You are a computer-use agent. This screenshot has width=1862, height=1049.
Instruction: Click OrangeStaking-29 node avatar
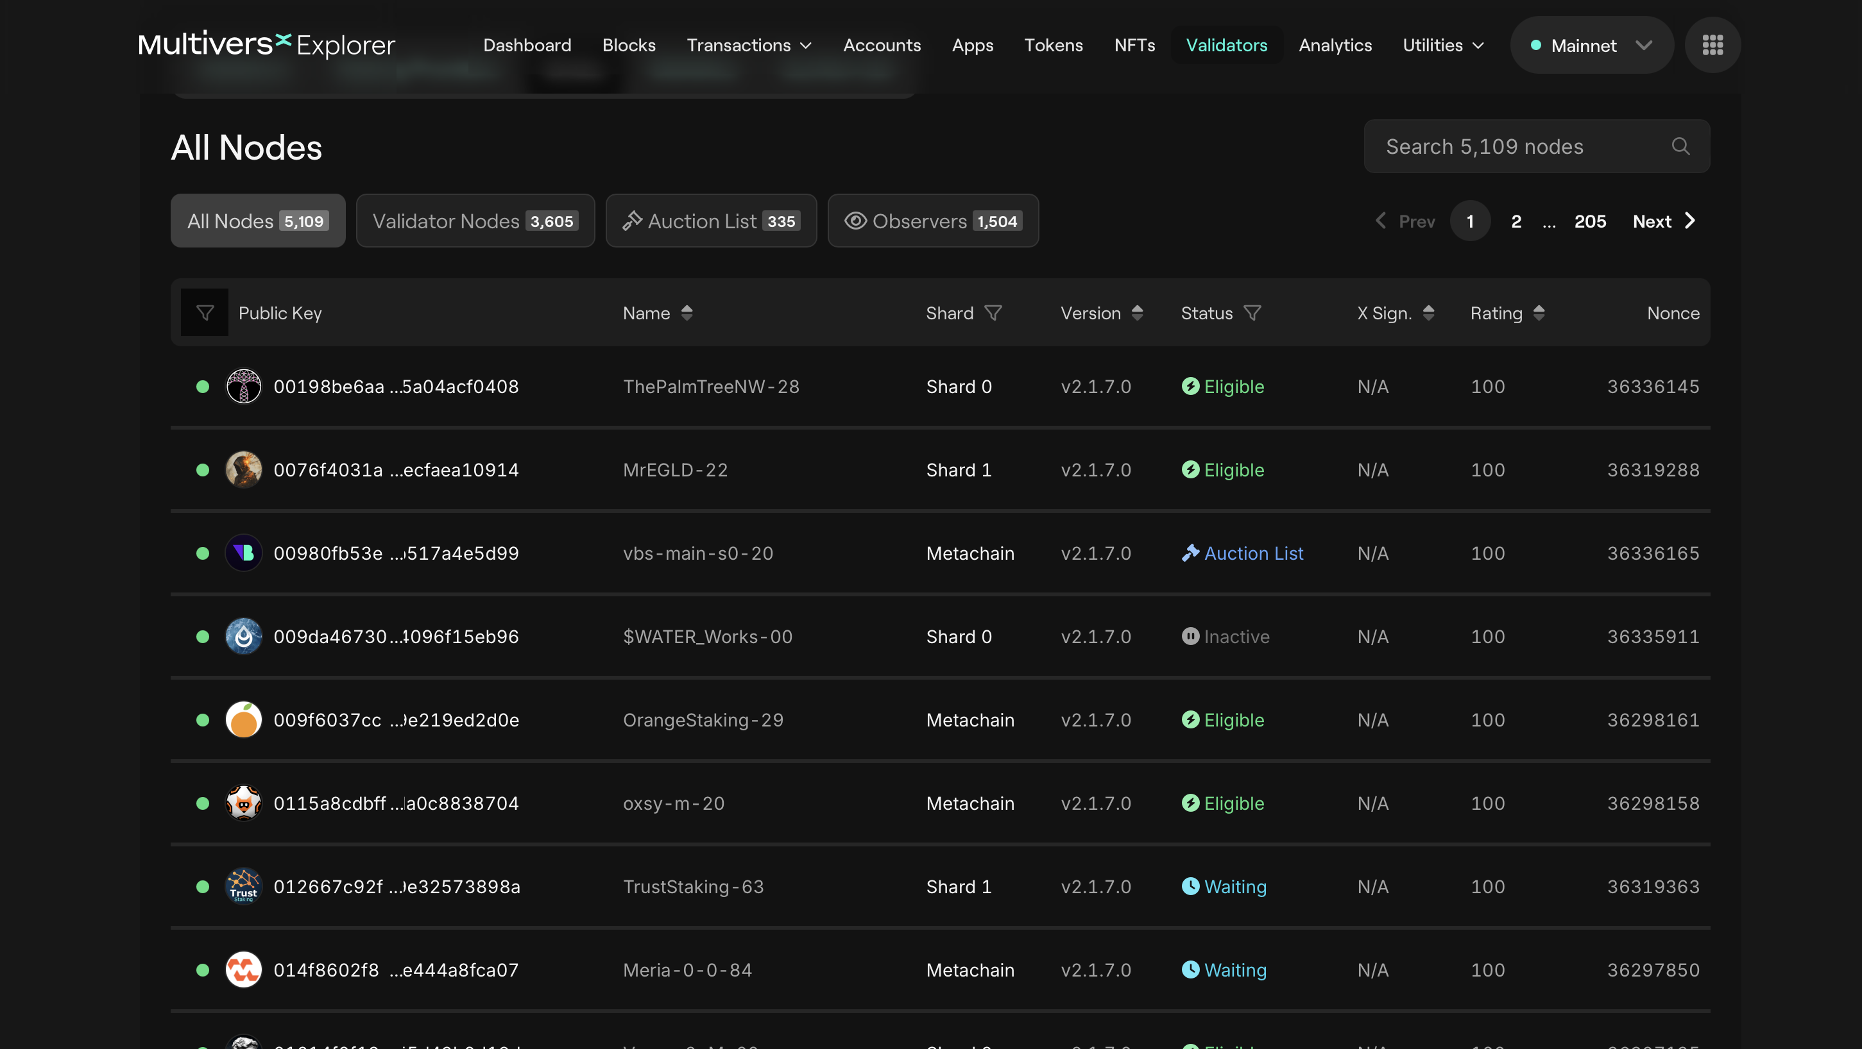(x=244, y=719)
